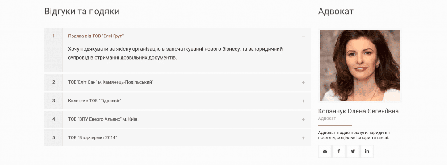Open ТОВ "ВПУ Енерго Альянс" м. Київ. review

tap(103, 119)
